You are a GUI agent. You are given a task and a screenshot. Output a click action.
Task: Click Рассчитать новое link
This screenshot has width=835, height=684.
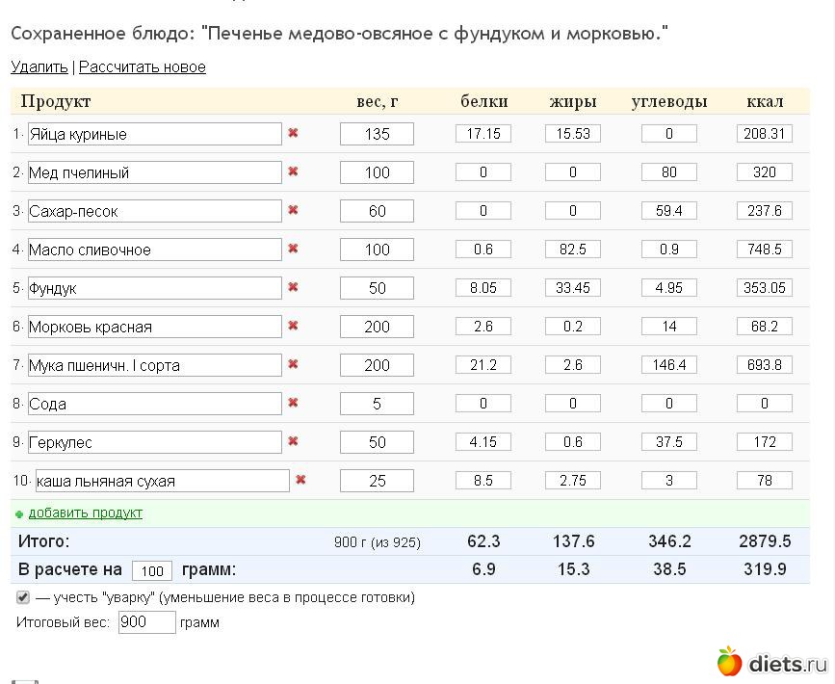(x=142, y=67)
